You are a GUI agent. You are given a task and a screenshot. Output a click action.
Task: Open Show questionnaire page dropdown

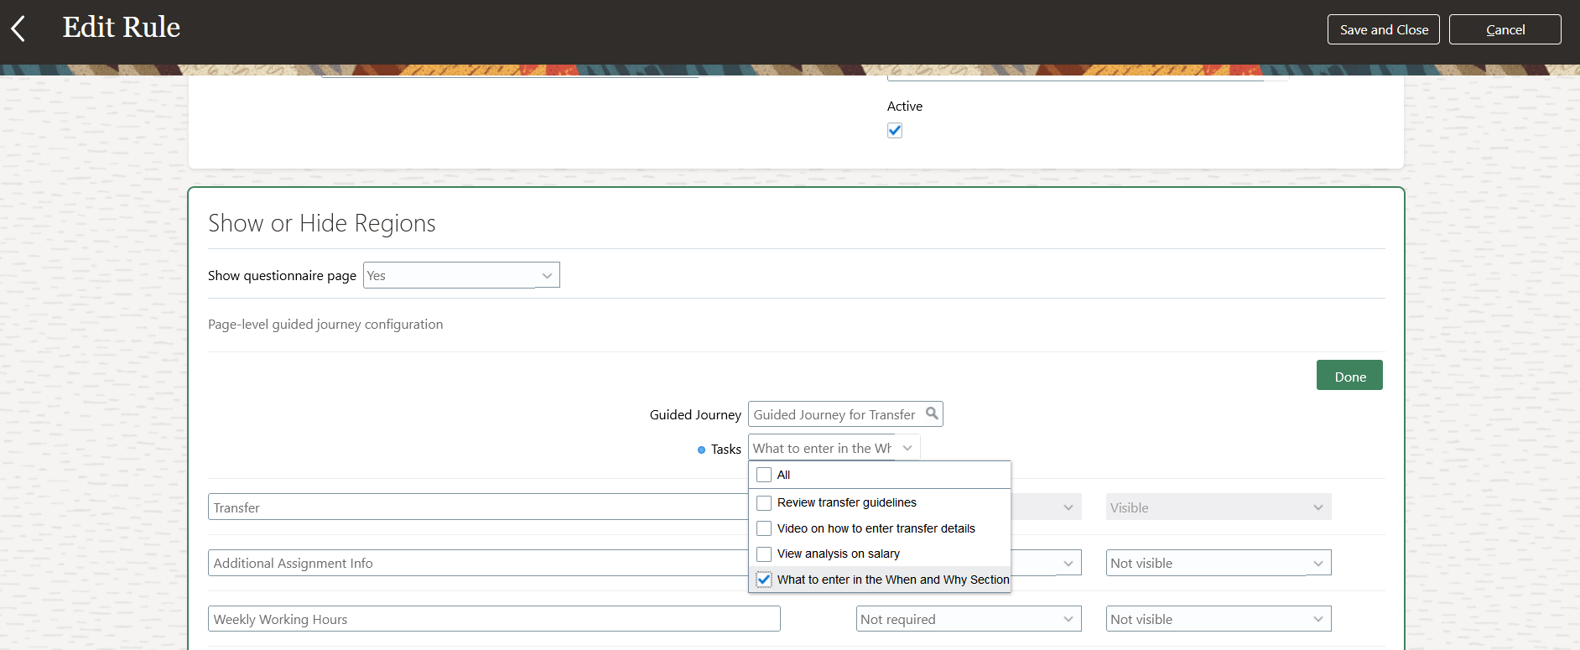tap(461, 275)
